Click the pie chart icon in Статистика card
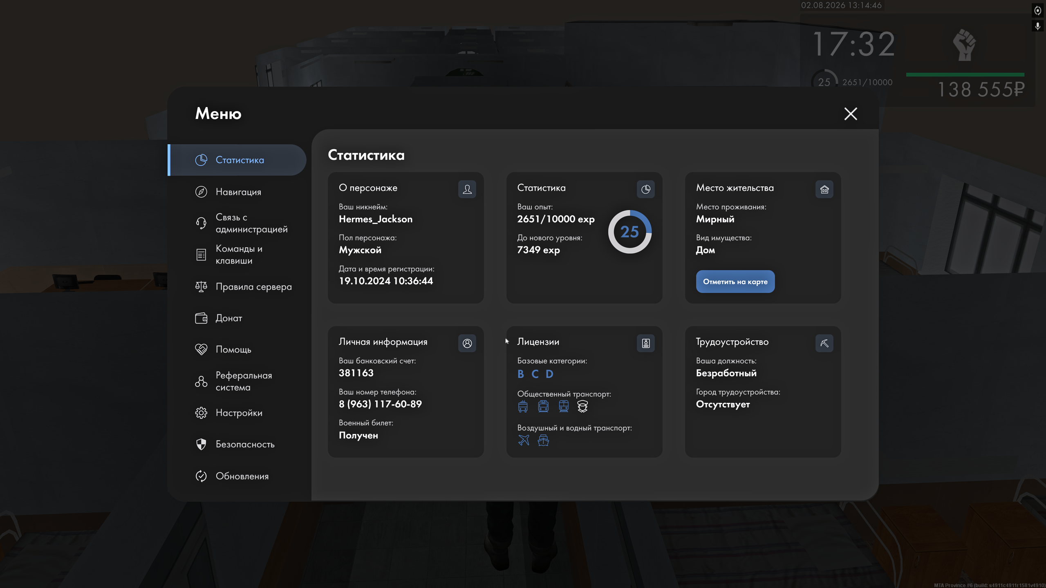 (646, 189)
